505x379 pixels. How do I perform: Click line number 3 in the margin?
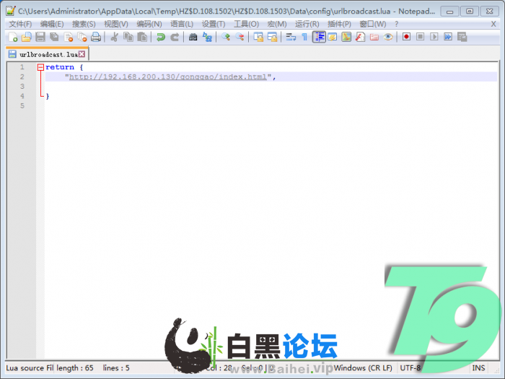tap(22, 87)
